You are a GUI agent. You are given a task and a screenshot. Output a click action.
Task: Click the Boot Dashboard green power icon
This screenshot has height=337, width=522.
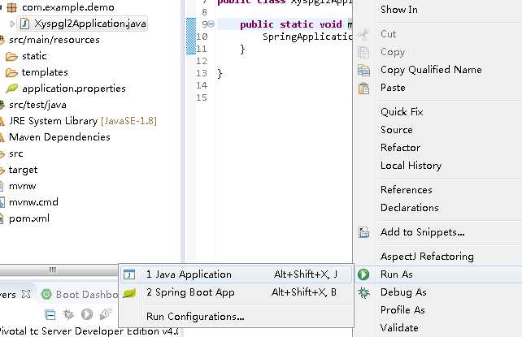point(46,295)
